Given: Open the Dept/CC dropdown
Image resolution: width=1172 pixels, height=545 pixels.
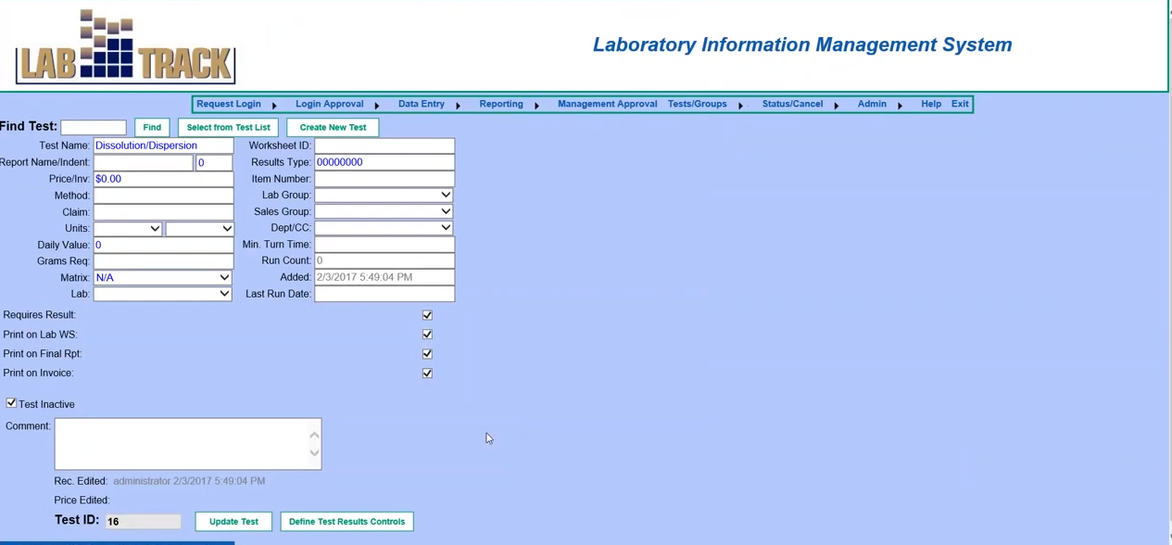Looking at the screenshot, I should pos(445,227).
